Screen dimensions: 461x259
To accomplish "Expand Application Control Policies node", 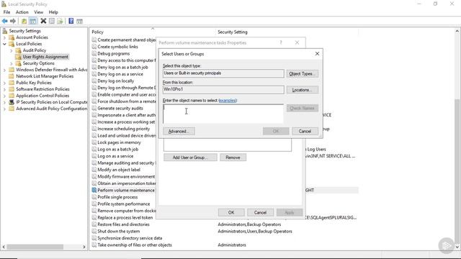I will pos(5,96).
